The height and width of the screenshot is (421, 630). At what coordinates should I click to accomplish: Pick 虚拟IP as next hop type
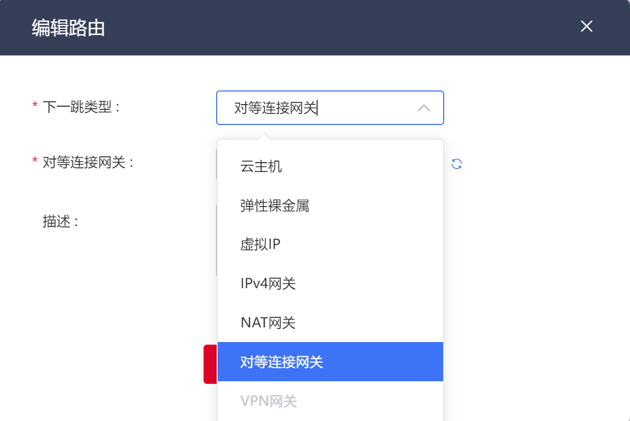point(261,245)
